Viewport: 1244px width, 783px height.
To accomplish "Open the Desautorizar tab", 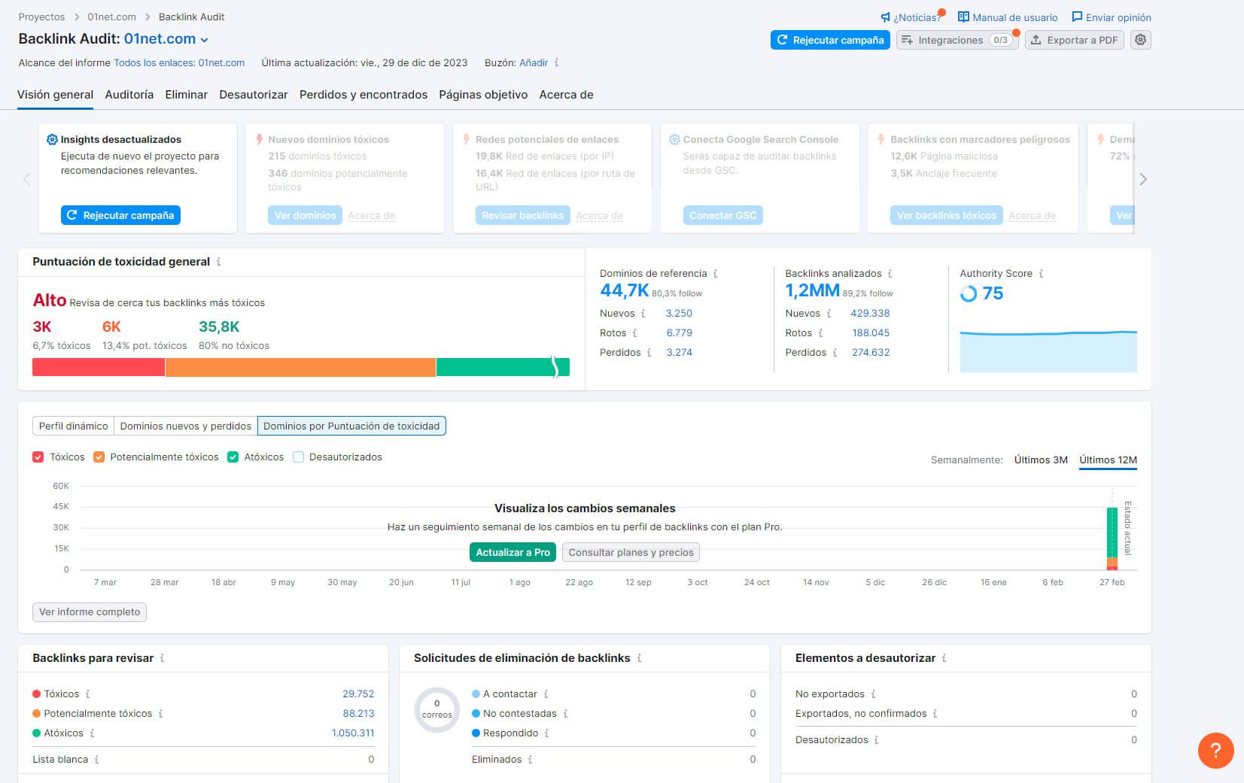I will point(254,95).
